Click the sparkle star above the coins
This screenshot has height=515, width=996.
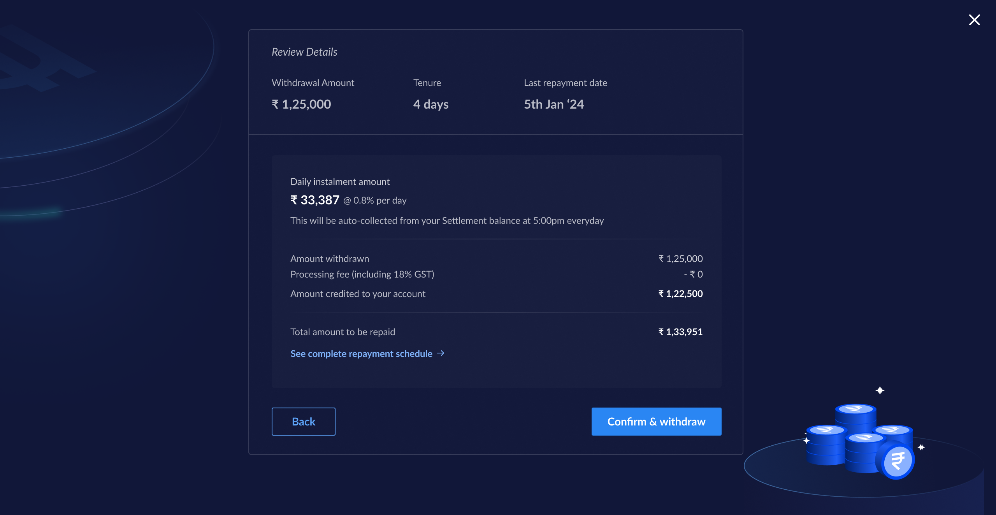[x=880, y=390]
